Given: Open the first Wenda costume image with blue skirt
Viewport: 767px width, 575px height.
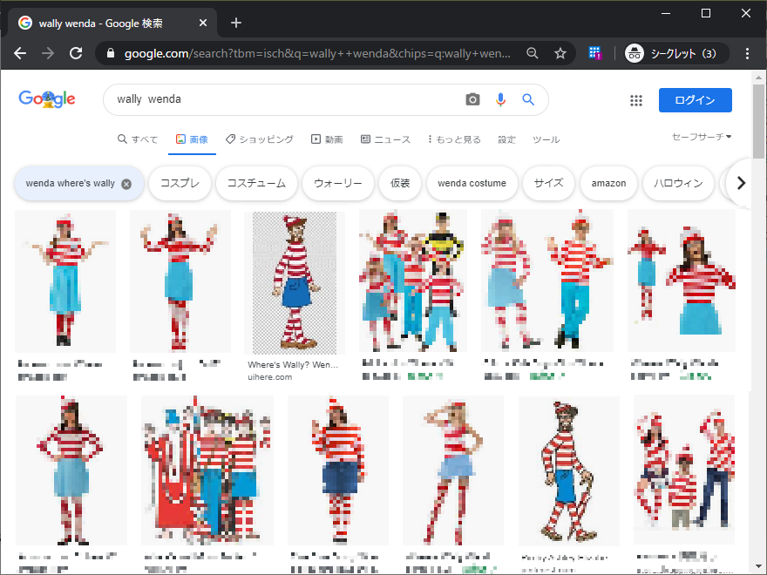Looking at the screenshot, I should coord(65,281).
